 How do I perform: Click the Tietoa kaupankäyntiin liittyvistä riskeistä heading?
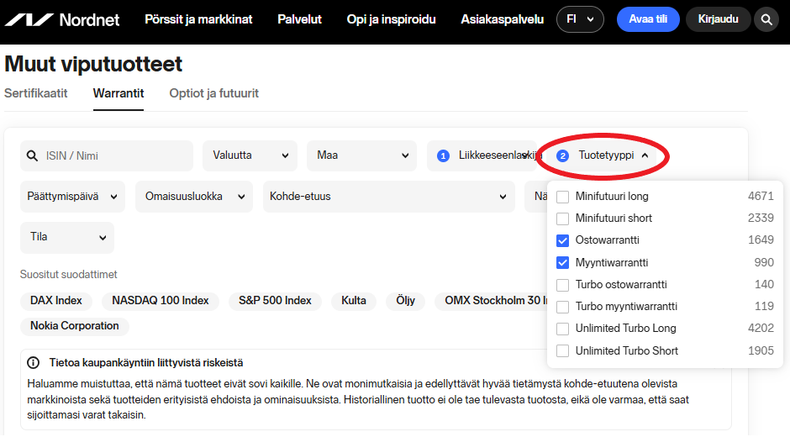pos(146,363)
